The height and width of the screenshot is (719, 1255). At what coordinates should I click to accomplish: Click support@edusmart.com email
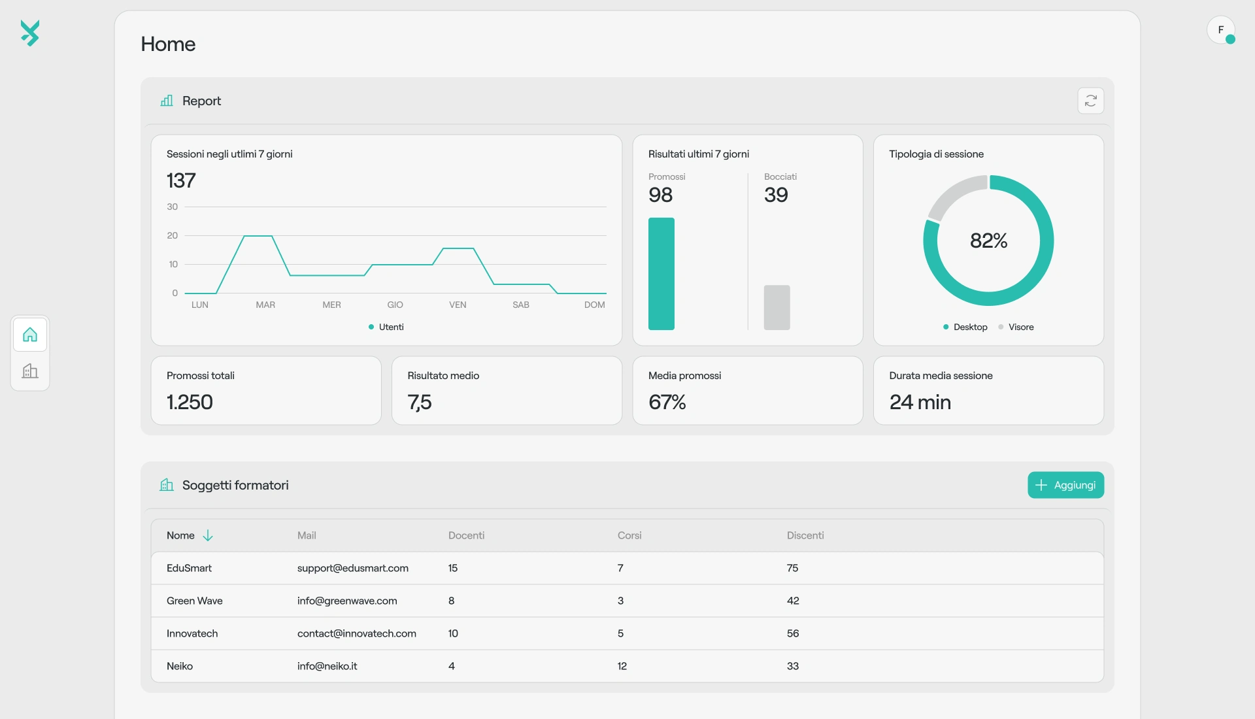(x=353, y=568)
